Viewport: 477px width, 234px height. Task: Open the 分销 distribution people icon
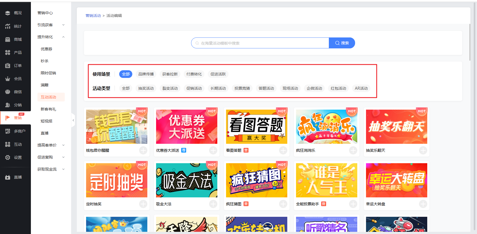click(x=8, y=105)
